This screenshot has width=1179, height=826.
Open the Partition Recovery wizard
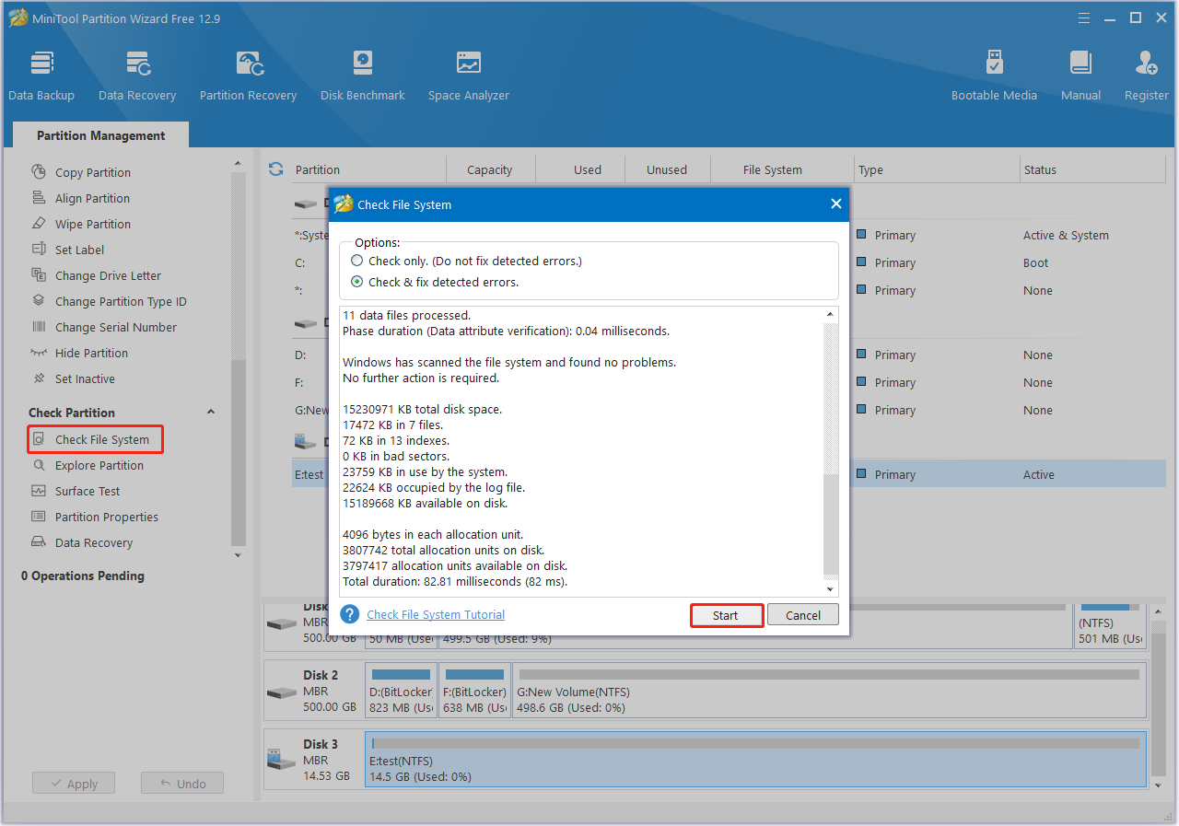[248, 76]
